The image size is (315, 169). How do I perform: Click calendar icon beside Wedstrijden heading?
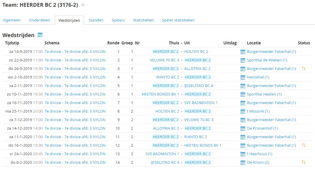[40, 35]
